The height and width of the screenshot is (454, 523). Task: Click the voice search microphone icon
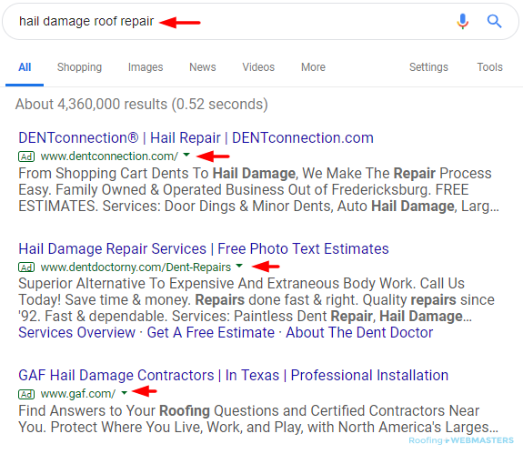click(x=462, y=21)
